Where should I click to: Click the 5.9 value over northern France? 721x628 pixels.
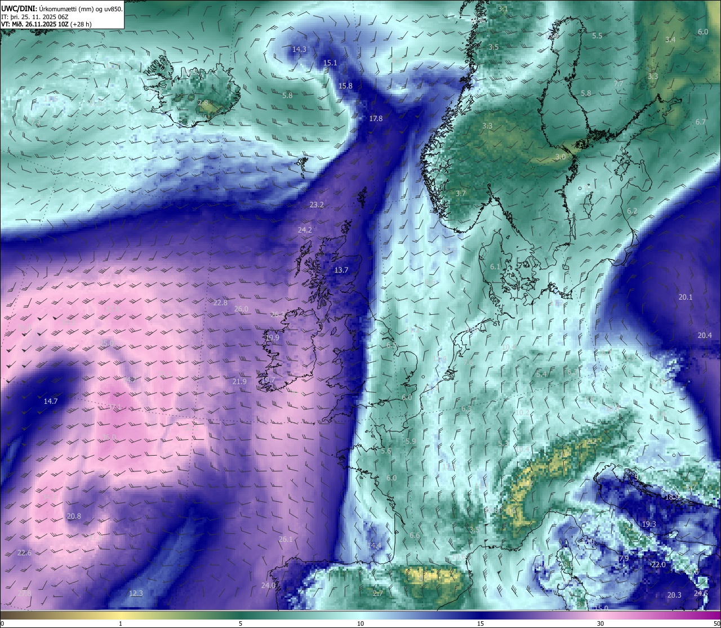pyautogui.click(x=411, y=441)
